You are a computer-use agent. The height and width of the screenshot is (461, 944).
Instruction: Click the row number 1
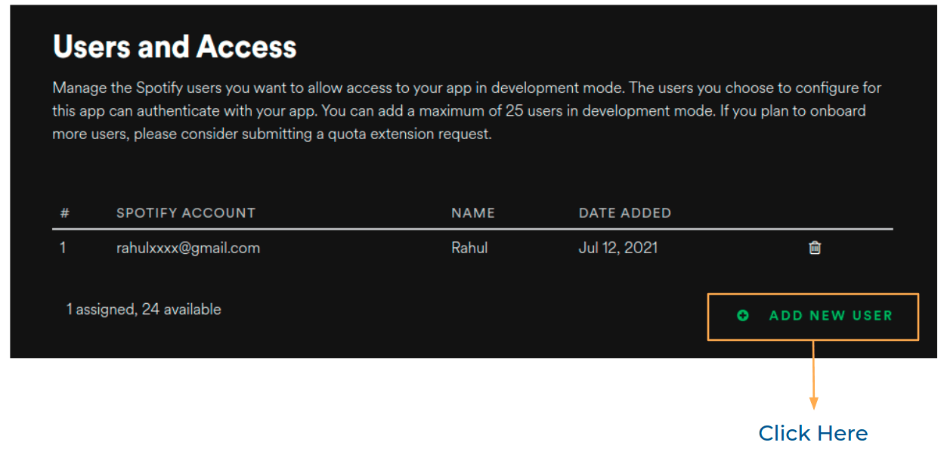[63, 247]
